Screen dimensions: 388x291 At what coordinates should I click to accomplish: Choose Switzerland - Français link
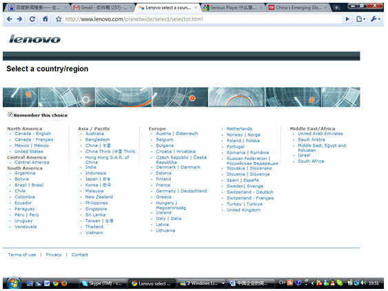250,198
